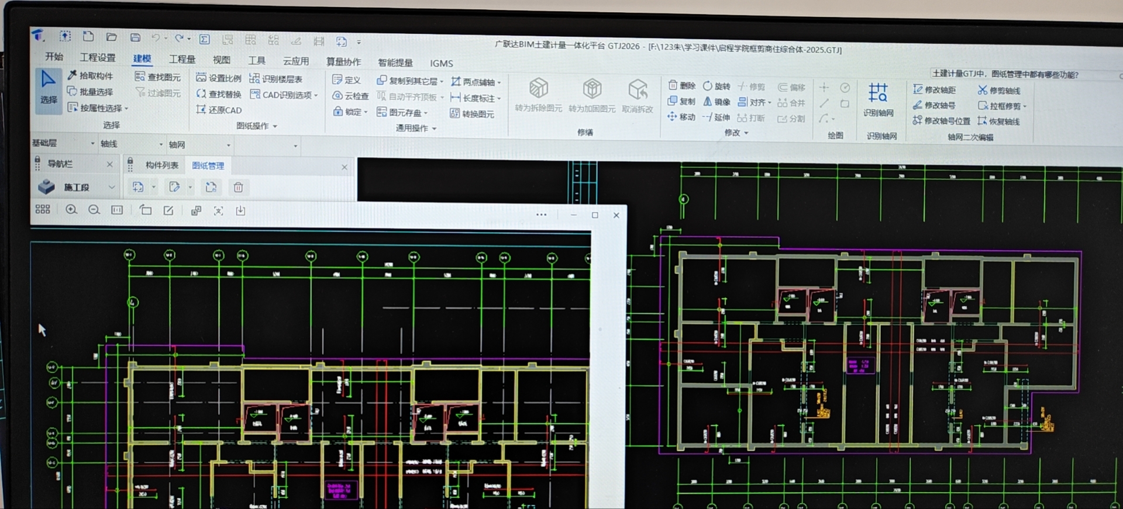Open the IGMS ribbon tab
Viewport: 1123px width, 509px height.
(441, 63)
